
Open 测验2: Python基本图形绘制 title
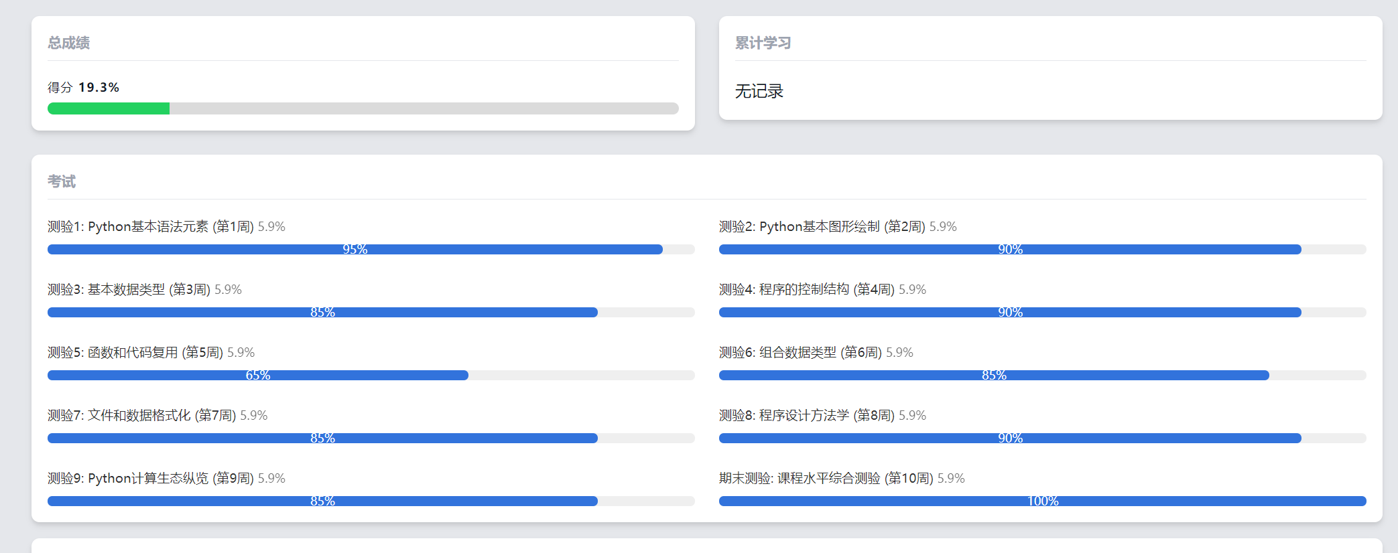tap(822, 227)
